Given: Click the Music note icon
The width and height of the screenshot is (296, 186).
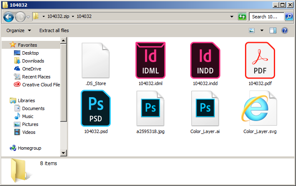Looking at the screenshot, I should coord(17,116).
